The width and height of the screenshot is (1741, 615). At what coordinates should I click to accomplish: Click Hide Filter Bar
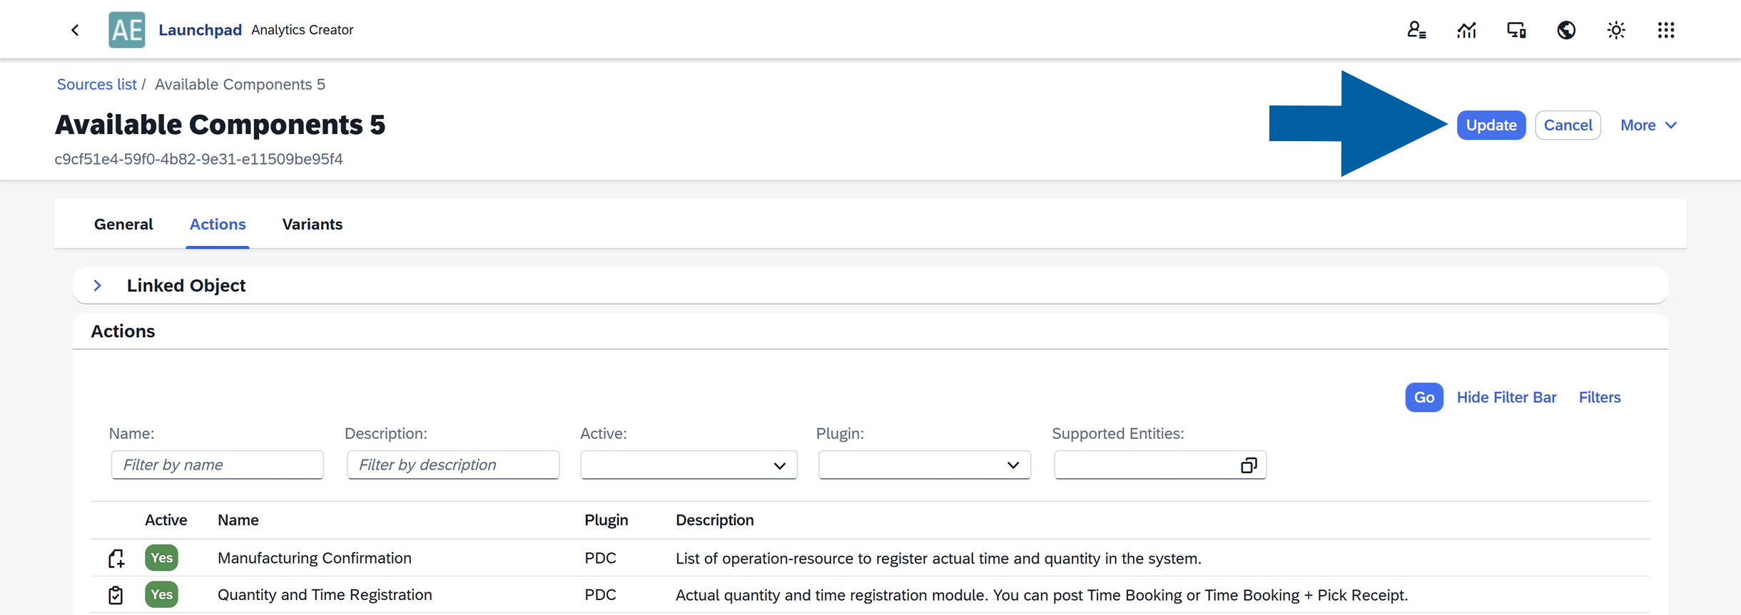tap(1506, 398)
